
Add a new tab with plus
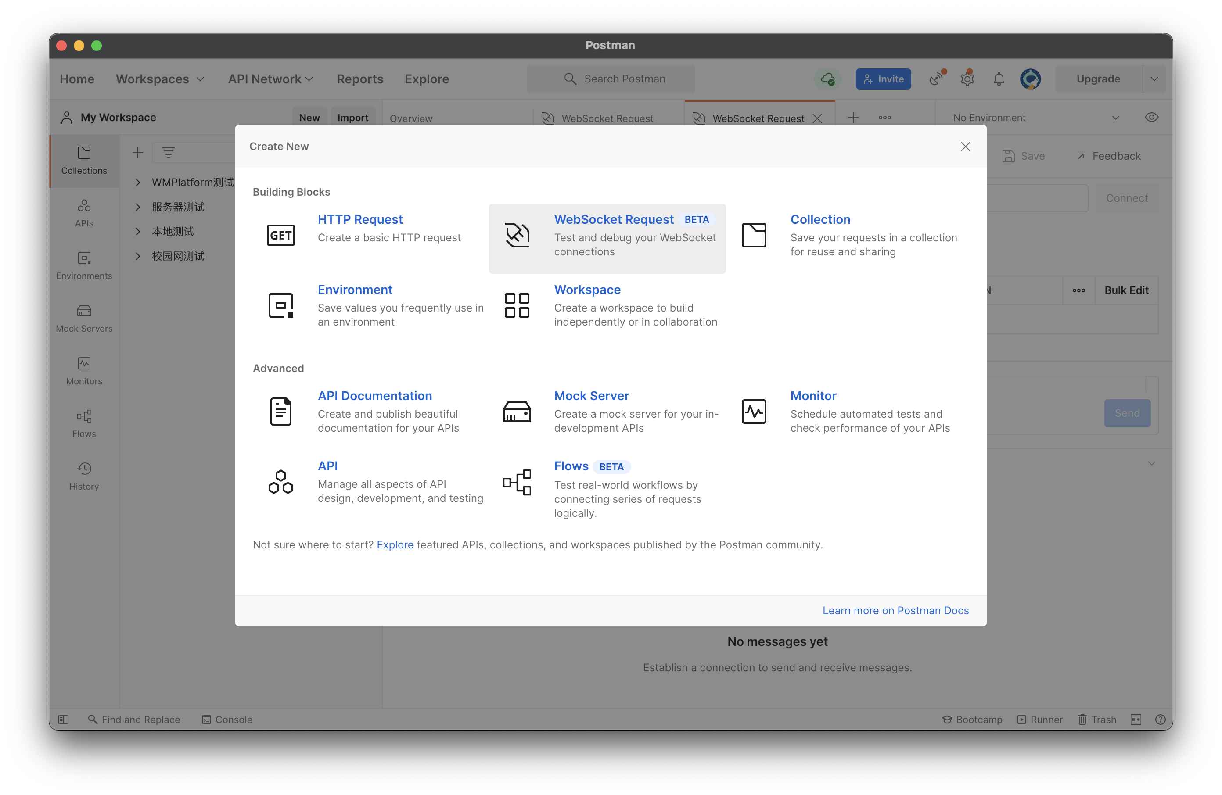853,118
